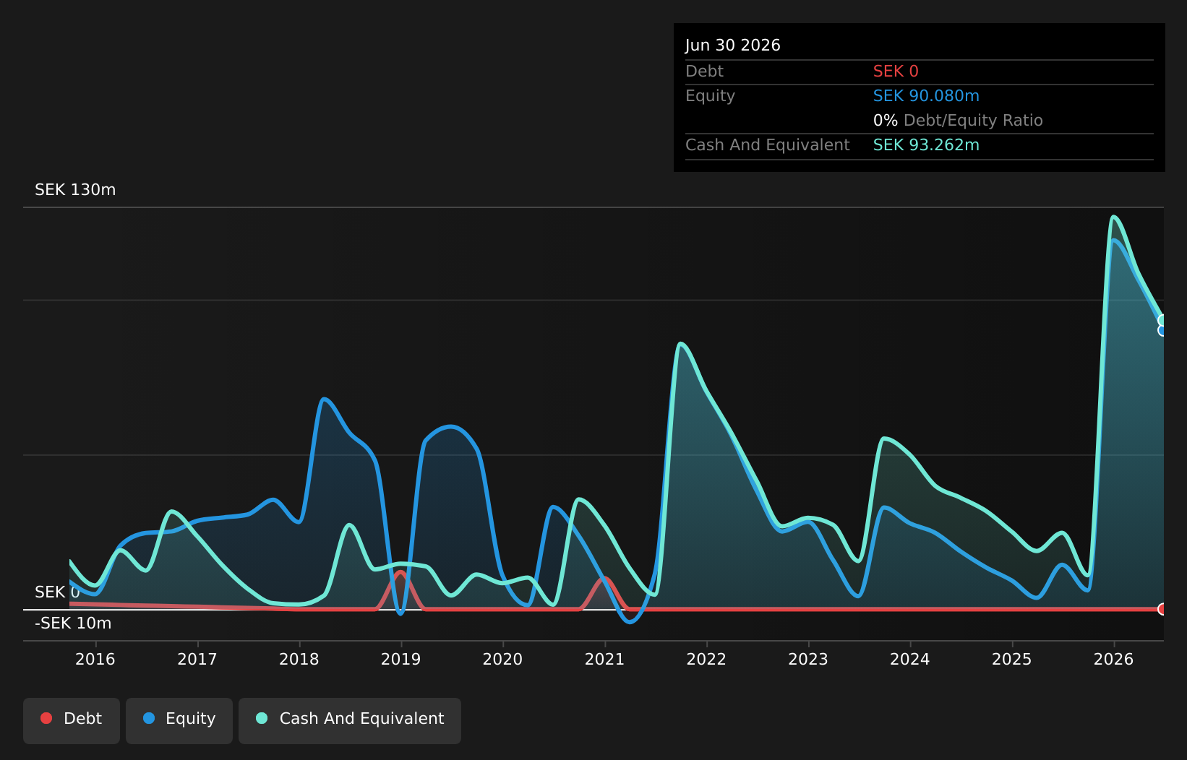Click the 2019 x-axis label
This screenshot has width=1187, height=760.
(x=401, y=659)
